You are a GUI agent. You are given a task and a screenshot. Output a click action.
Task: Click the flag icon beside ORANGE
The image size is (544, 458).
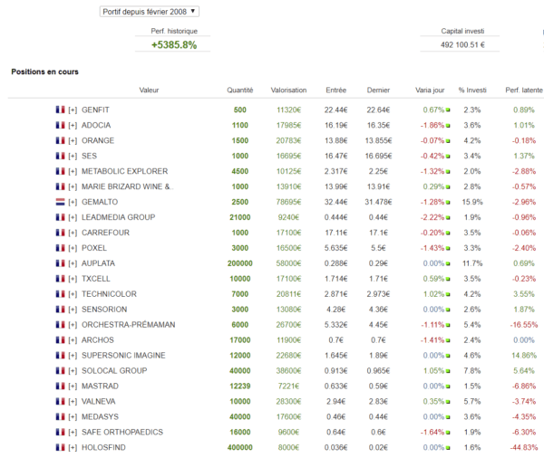[x=60, y=140]
